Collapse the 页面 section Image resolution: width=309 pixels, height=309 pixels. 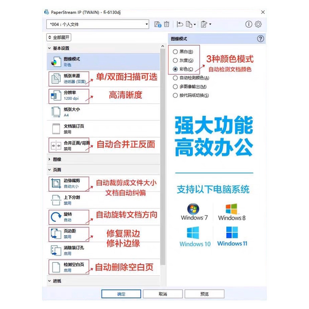point(50,170)
